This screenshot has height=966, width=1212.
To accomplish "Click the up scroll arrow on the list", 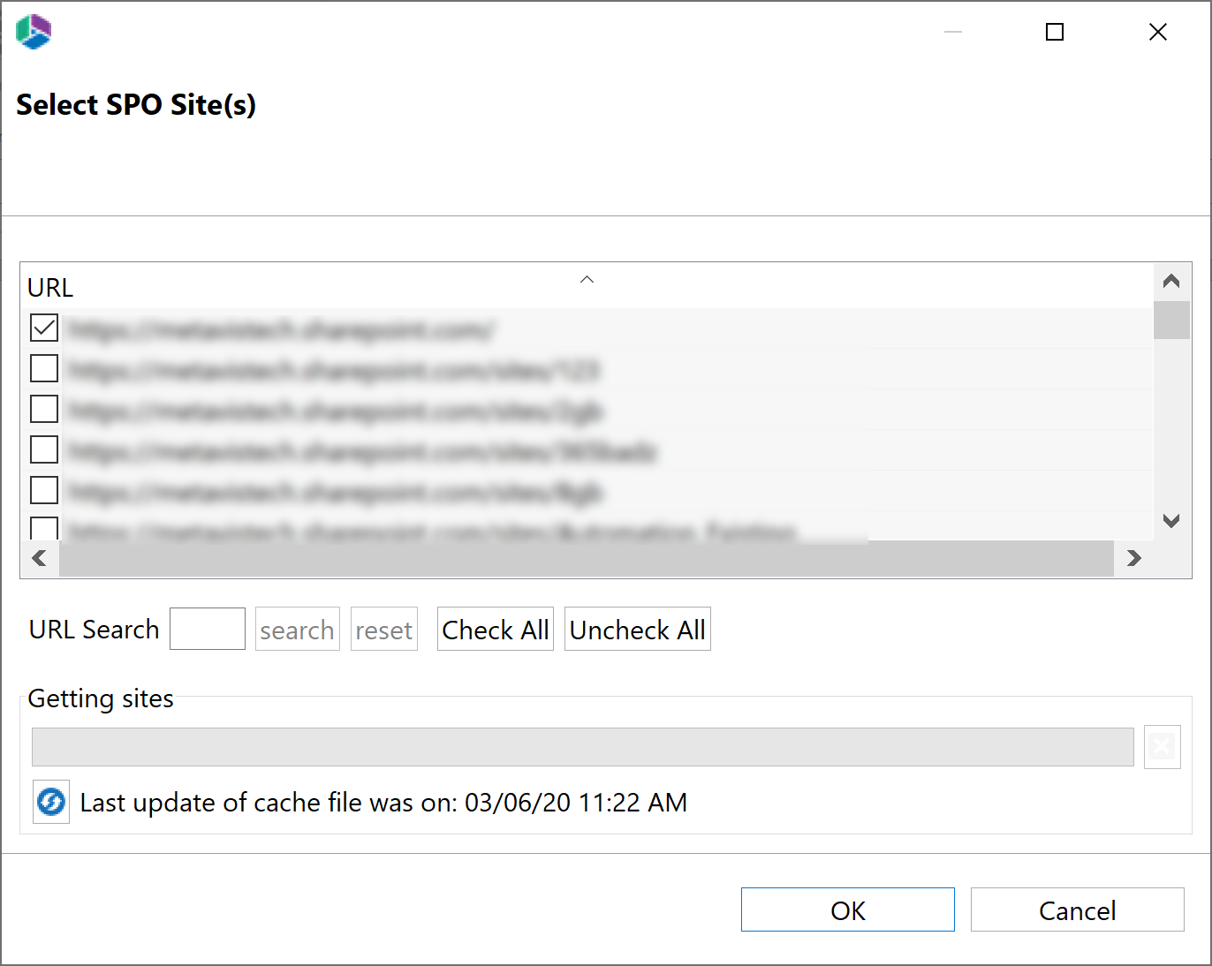I will click(1171, 280).
